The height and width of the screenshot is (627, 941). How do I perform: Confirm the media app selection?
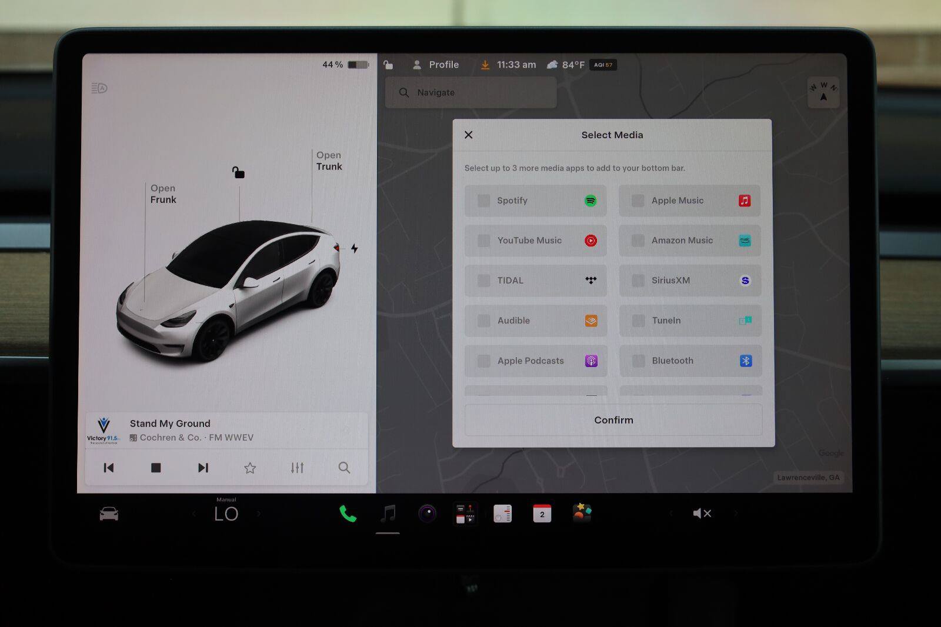click(613, 420)
